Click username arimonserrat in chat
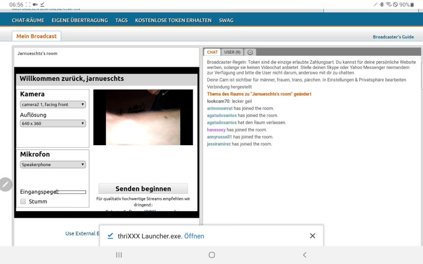Viewport: 423px width, 264px height. click(x=219, y=108)
